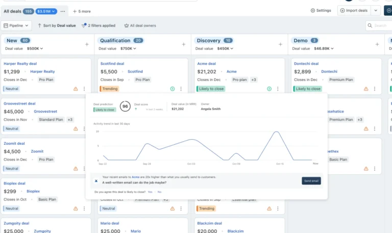The height and width of the screenshot is (233, 392).
Task: Expand the Import deals dropdown arrow
Action: (x=376, y=11)
